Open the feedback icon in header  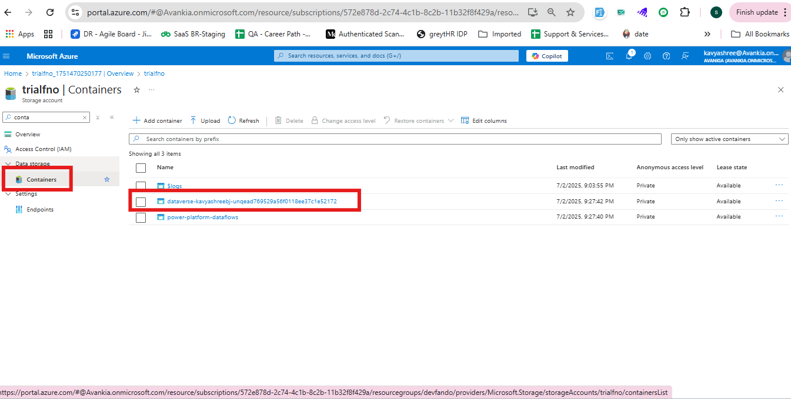tap(685, 56)
